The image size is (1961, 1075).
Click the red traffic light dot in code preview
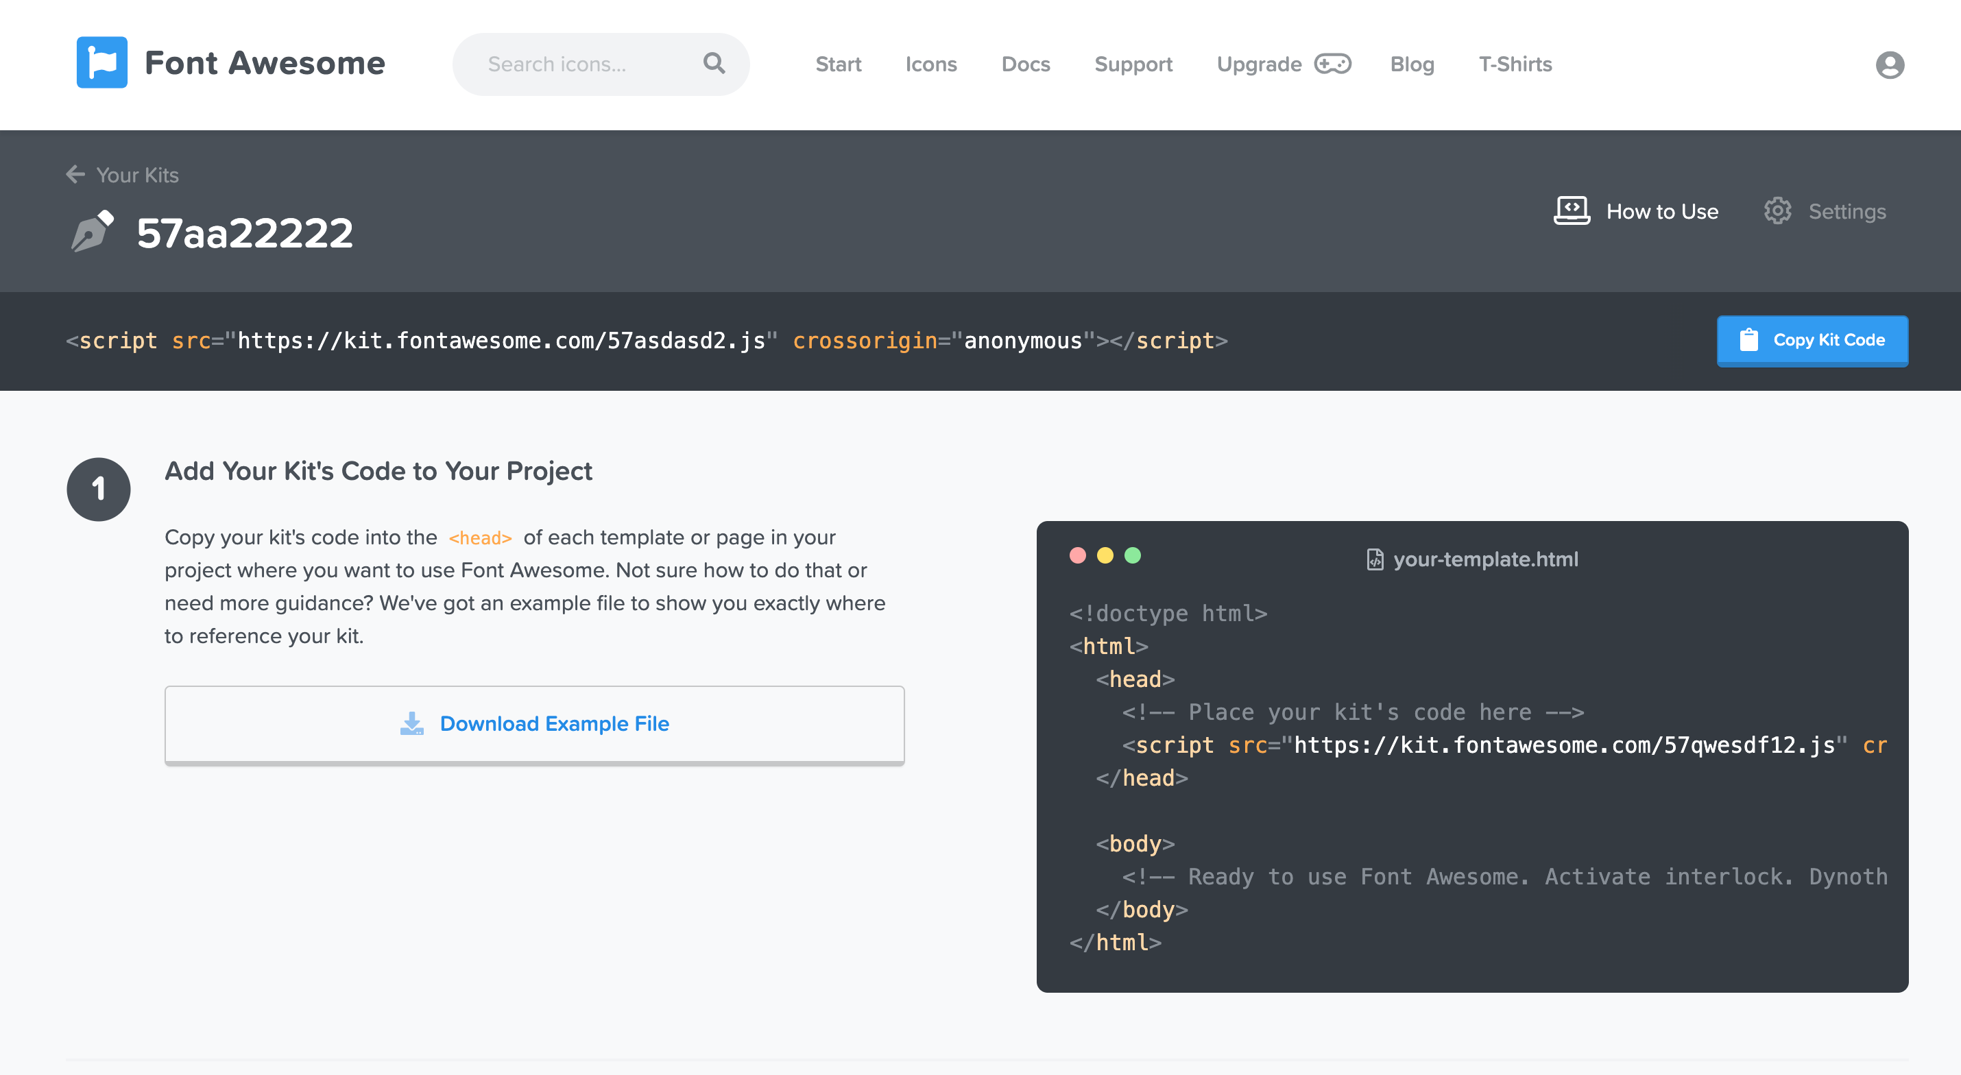tap(1077, 556)
